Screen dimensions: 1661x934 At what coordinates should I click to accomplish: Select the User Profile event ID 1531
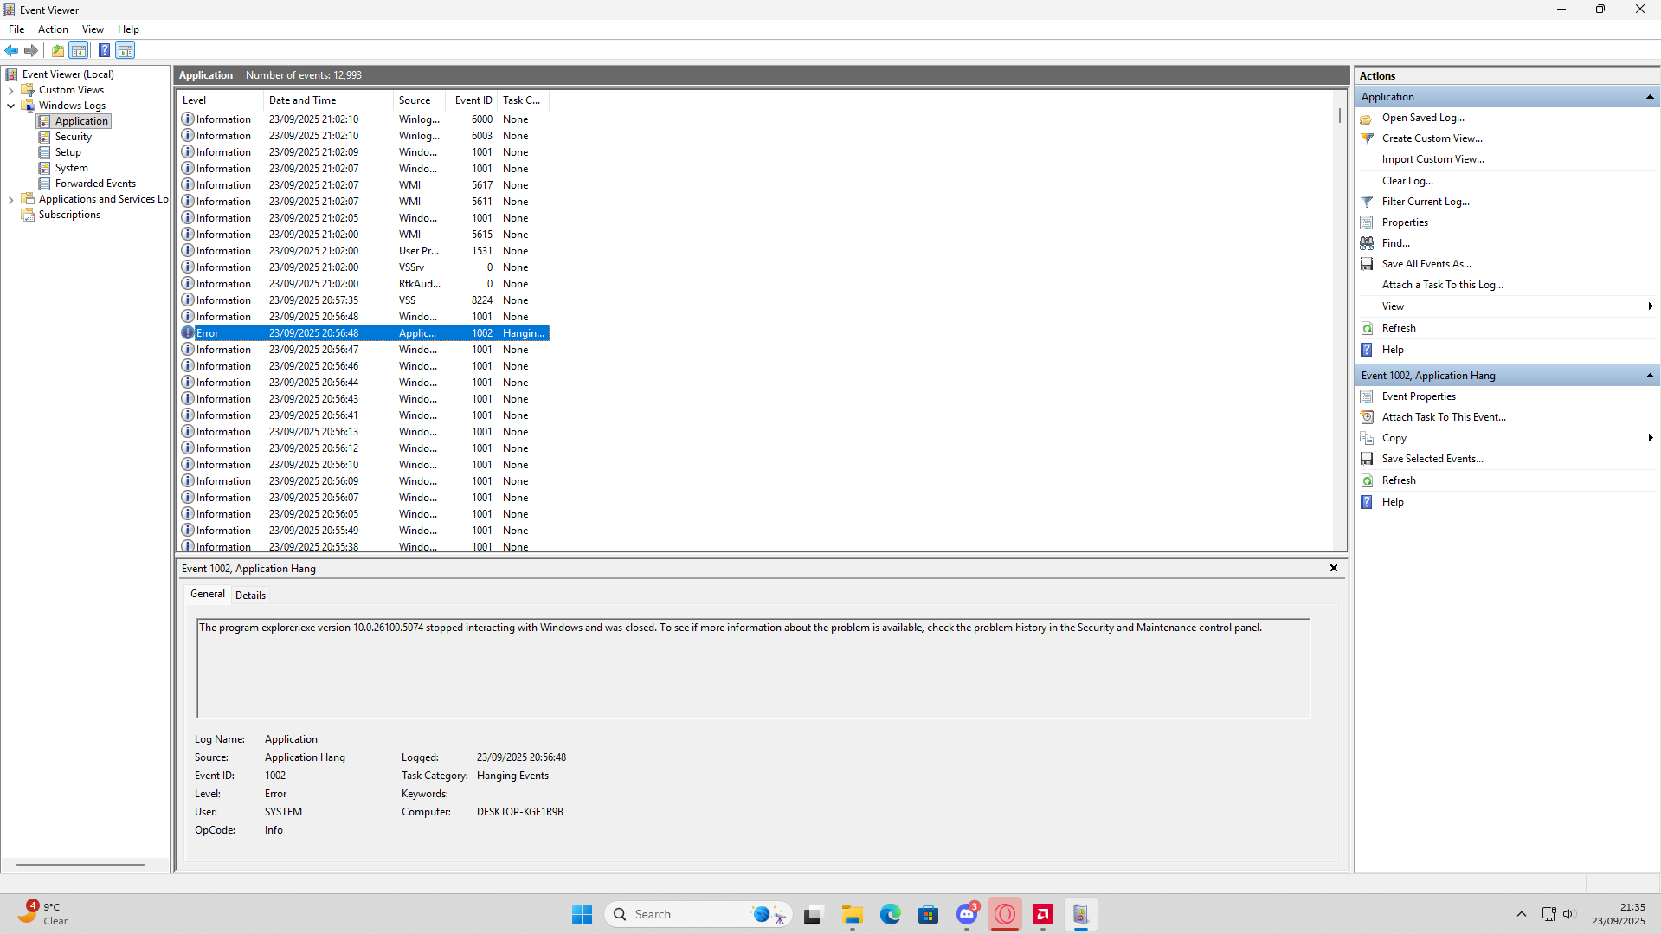(x=364, y=251)
